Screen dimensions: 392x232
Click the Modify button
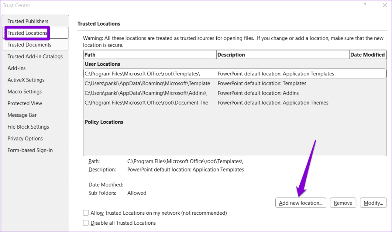373,203
